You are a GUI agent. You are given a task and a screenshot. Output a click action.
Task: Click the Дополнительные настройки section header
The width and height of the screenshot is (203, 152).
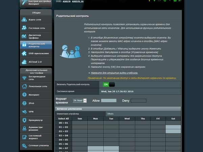tap(36, 71)
